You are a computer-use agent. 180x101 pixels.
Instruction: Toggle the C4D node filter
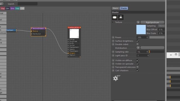(x=22, y=8)
